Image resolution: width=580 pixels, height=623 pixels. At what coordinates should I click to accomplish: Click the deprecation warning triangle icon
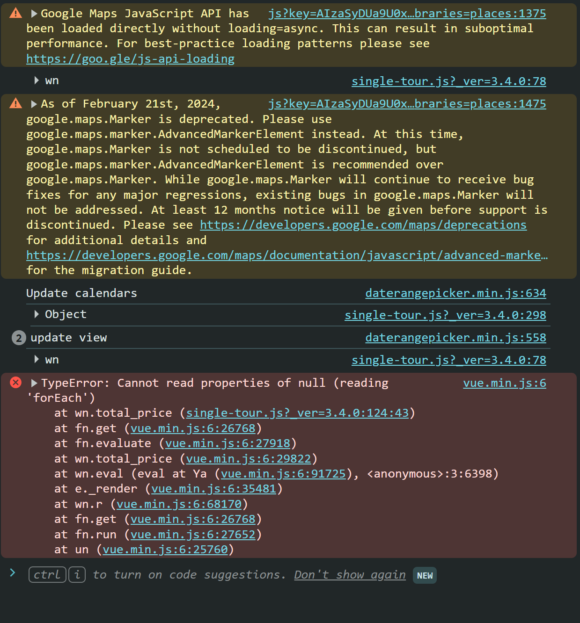15,103
